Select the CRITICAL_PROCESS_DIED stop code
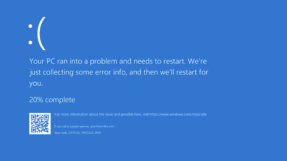This screenshot has width=287, height=161. (x=85, y=133)
